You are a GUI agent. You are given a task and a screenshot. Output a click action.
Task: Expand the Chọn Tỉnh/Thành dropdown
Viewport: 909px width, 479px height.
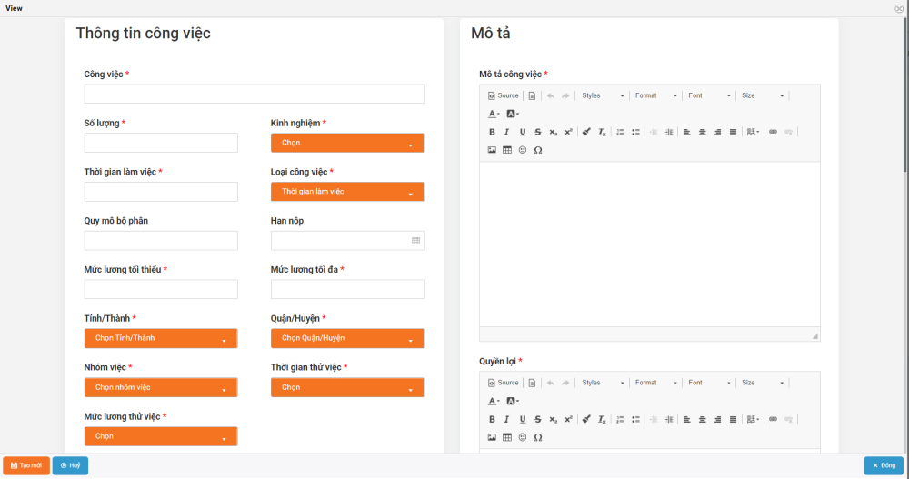pyautogui.click(x=161, y=338)
